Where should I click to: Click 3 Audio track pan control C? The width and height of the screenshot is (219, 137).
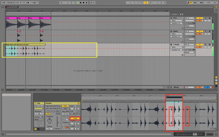208,47
